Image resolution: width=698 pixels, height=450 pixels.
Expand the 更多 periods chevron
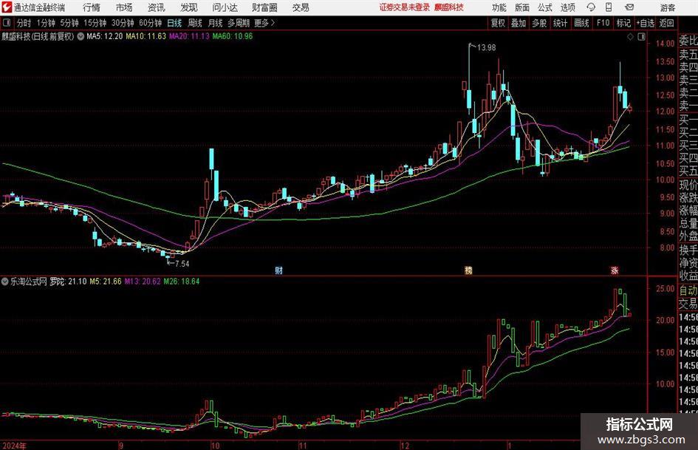[x=273, y=23]
